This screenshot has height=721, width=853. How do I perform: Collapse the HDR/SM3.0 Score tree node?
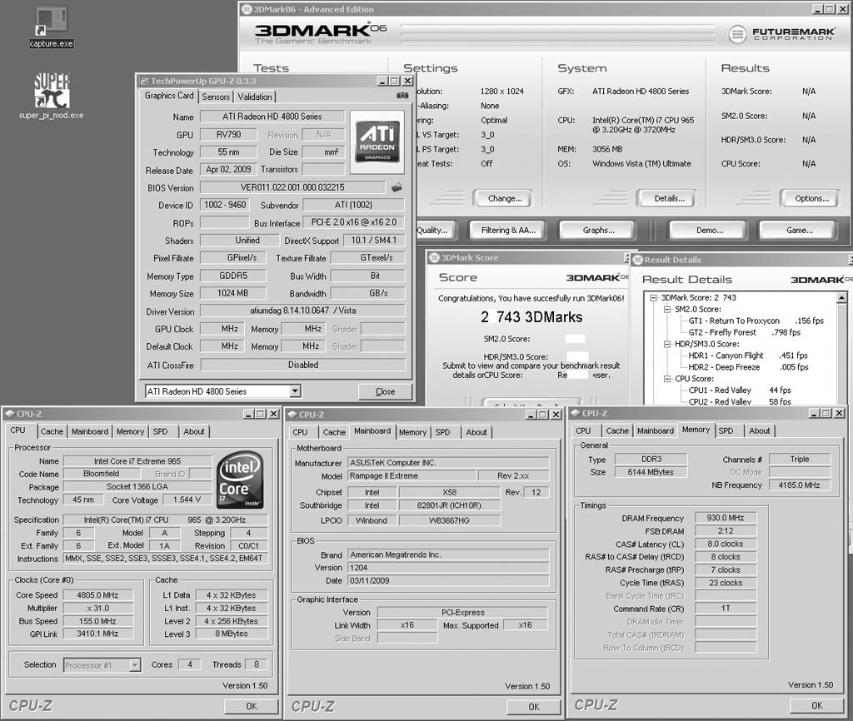(x=667, y=344)
